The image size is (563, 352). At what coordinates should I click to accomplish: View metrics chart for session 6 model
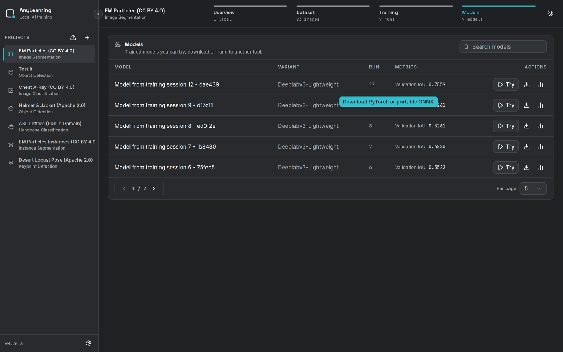pos(541,168)
